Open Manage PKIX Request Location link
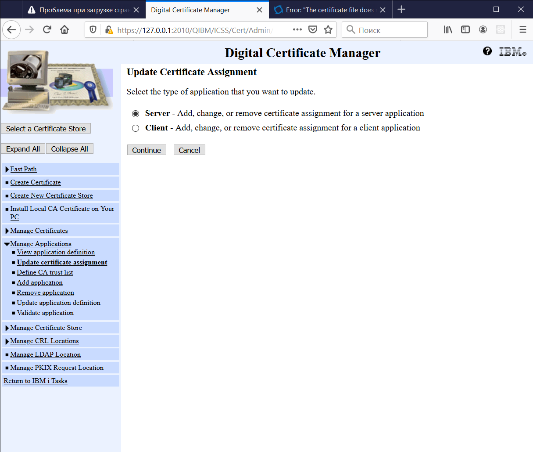 57,368
